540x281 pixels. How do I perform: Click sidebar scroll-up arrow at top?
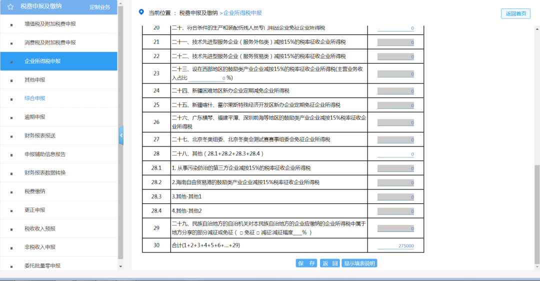[x=120, y=4]
